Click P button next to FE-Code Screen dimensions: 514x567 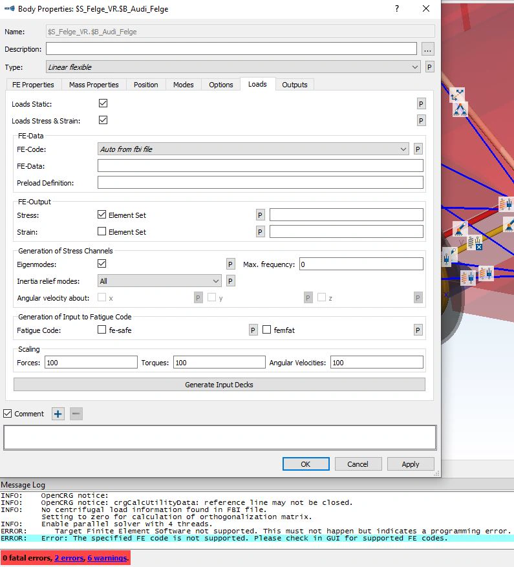(418, 149)
